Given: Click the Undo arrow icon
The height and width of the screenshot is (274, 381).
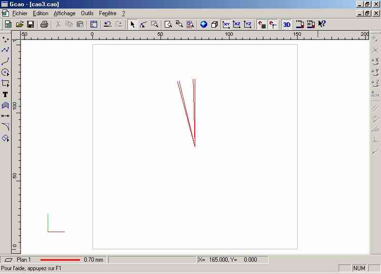Looking at the screenshot, I should click(x=107, y=24).
